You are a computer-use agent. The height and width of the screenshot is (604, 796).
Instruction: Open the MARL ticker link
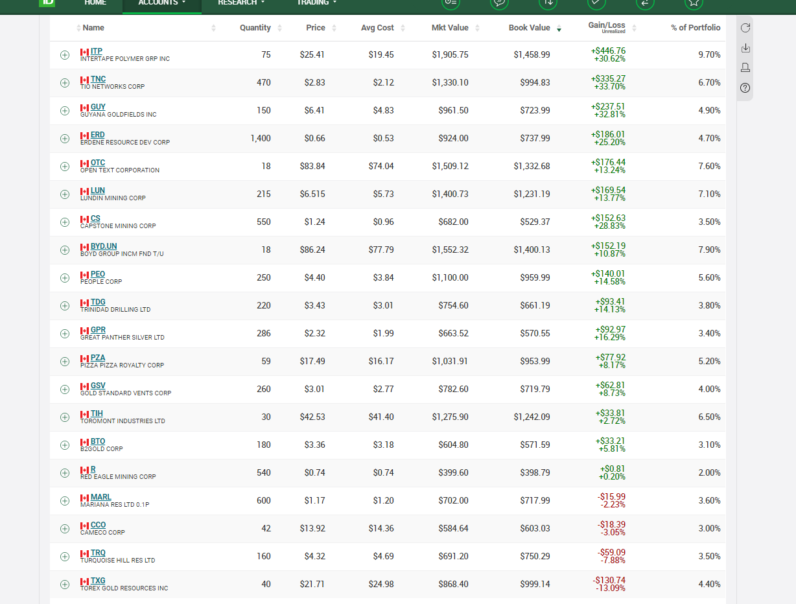[x=101, y=497]
